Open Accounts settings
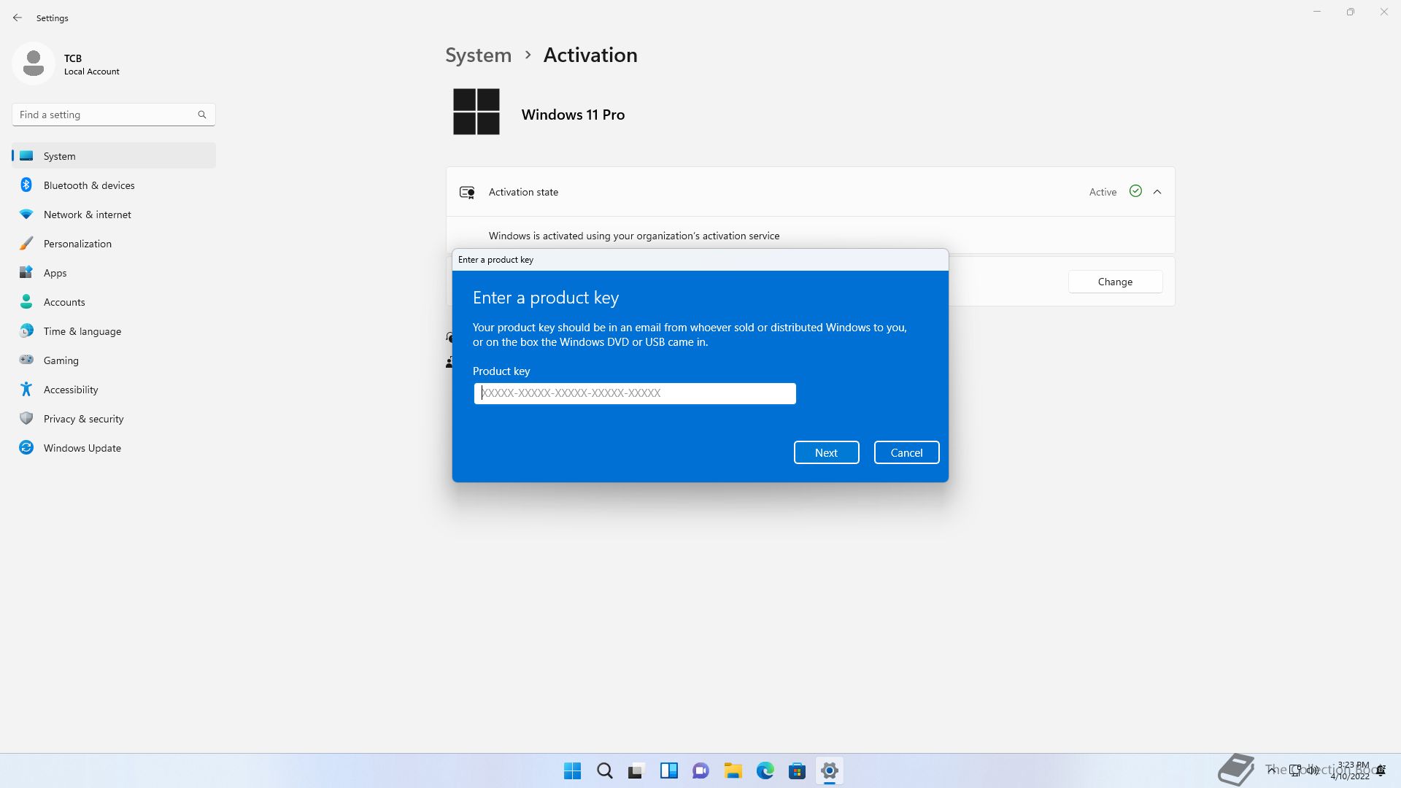Image resolution: width=1401 pixels, height=788 pixels. point(114,302)
